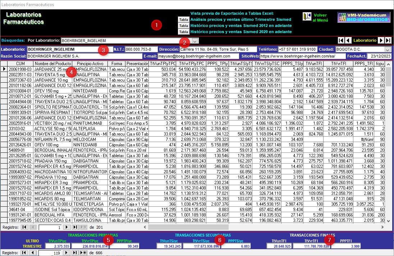
Task: Click the PANITUMUMAB active ingredient cell
Action: tap(90, 123)
